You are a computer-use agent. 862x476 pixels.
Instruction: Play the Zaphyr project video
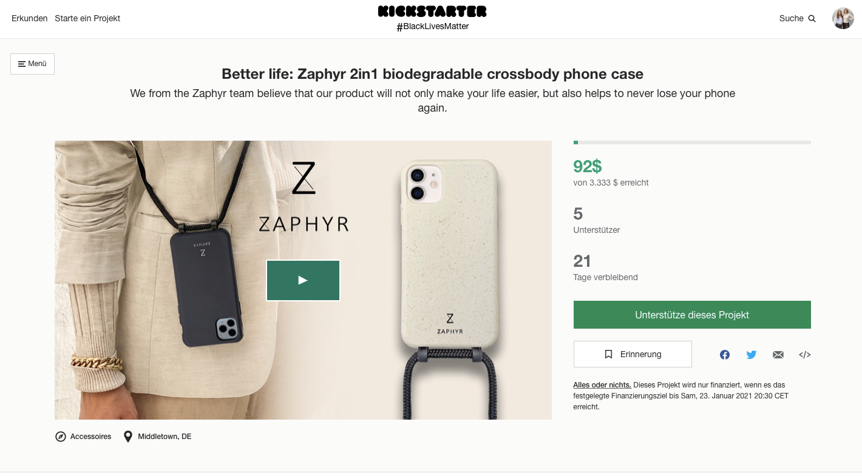(303, 280)
